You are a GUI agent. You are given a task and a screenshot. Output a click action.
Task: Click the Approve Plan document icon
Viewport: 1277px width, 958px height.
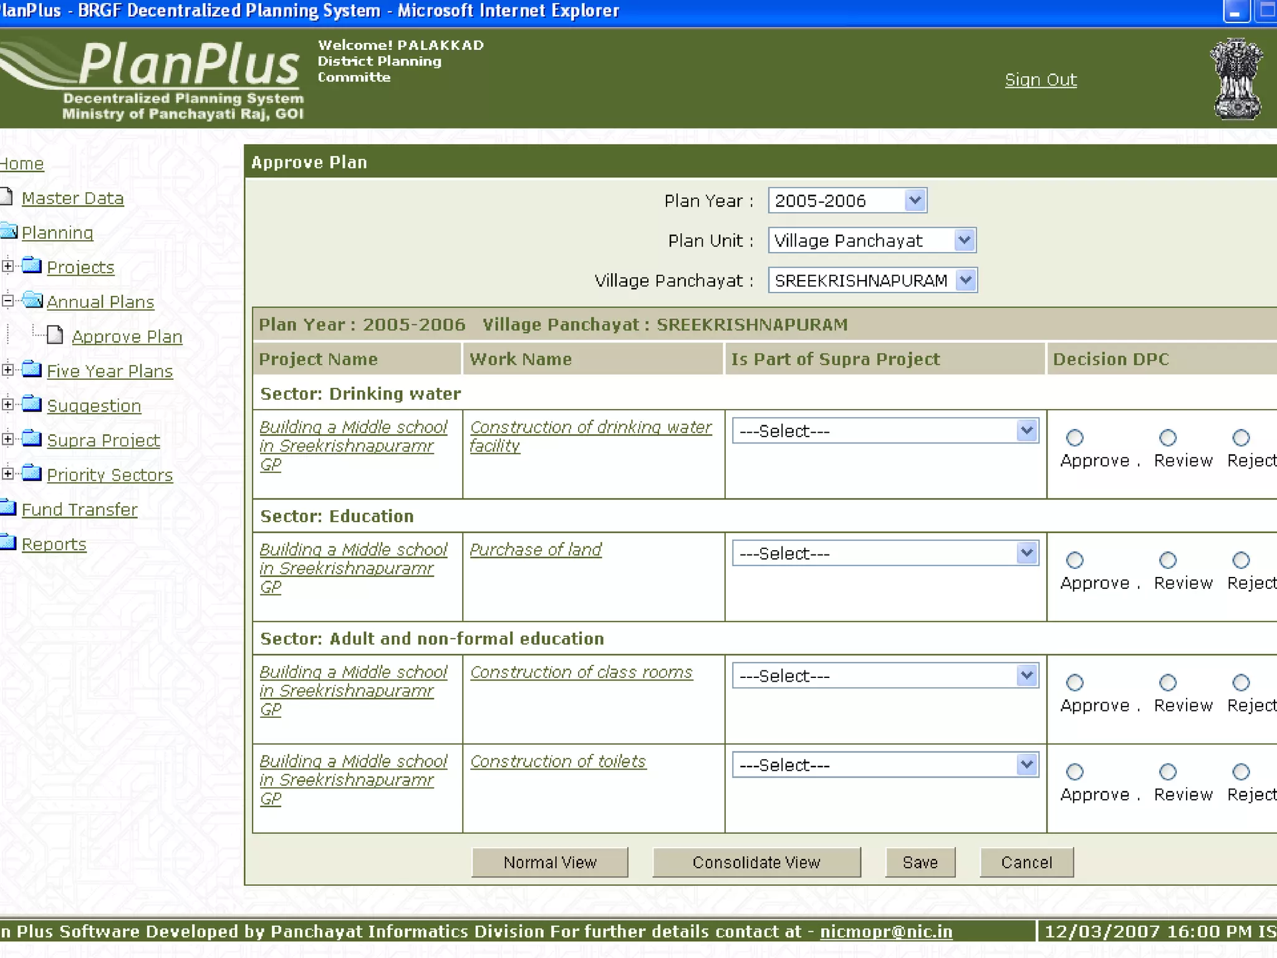pos(55,336)
